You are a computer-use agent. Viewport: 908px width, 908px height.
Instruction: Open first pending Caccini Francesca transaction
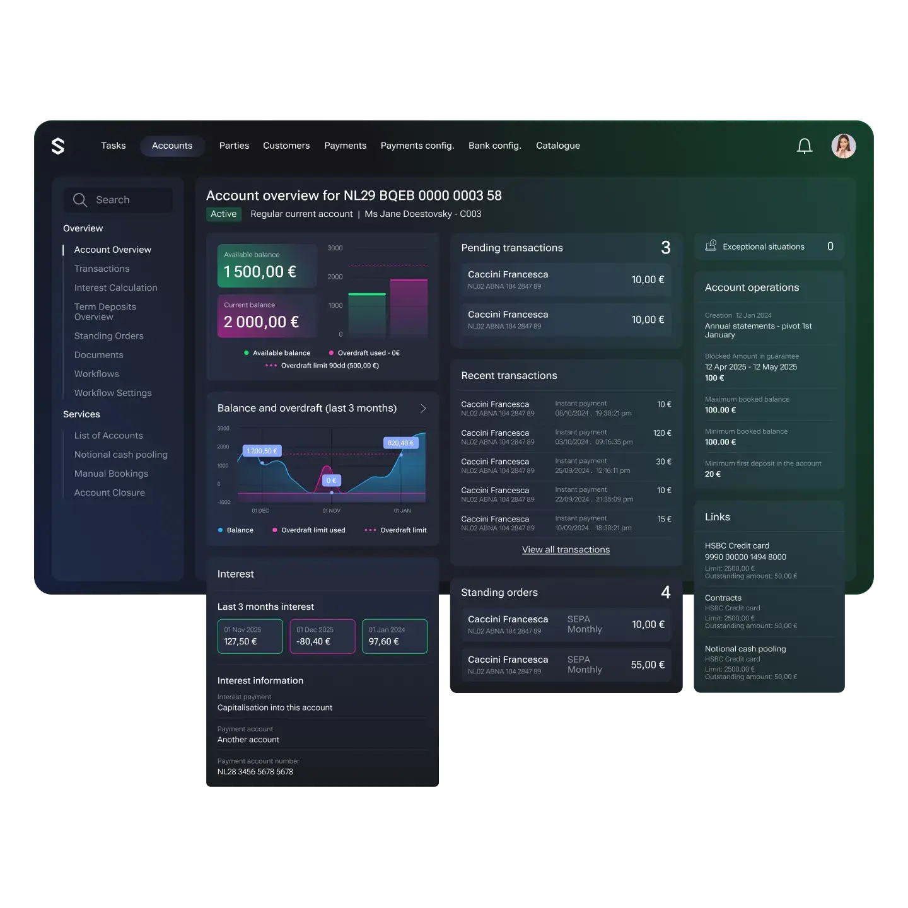click(566, 280)
